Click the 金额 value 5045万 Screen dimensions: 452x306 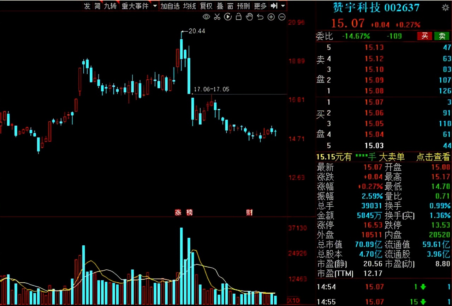pyautogui.click(x=370, y=215)
